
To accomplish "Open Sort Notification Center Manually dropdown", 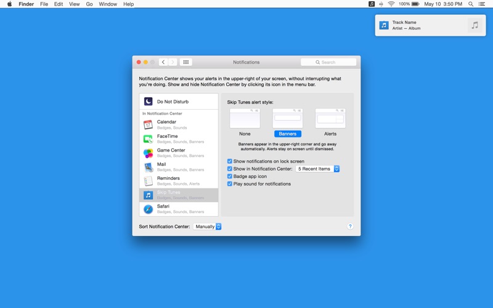I will coord(207,227).
